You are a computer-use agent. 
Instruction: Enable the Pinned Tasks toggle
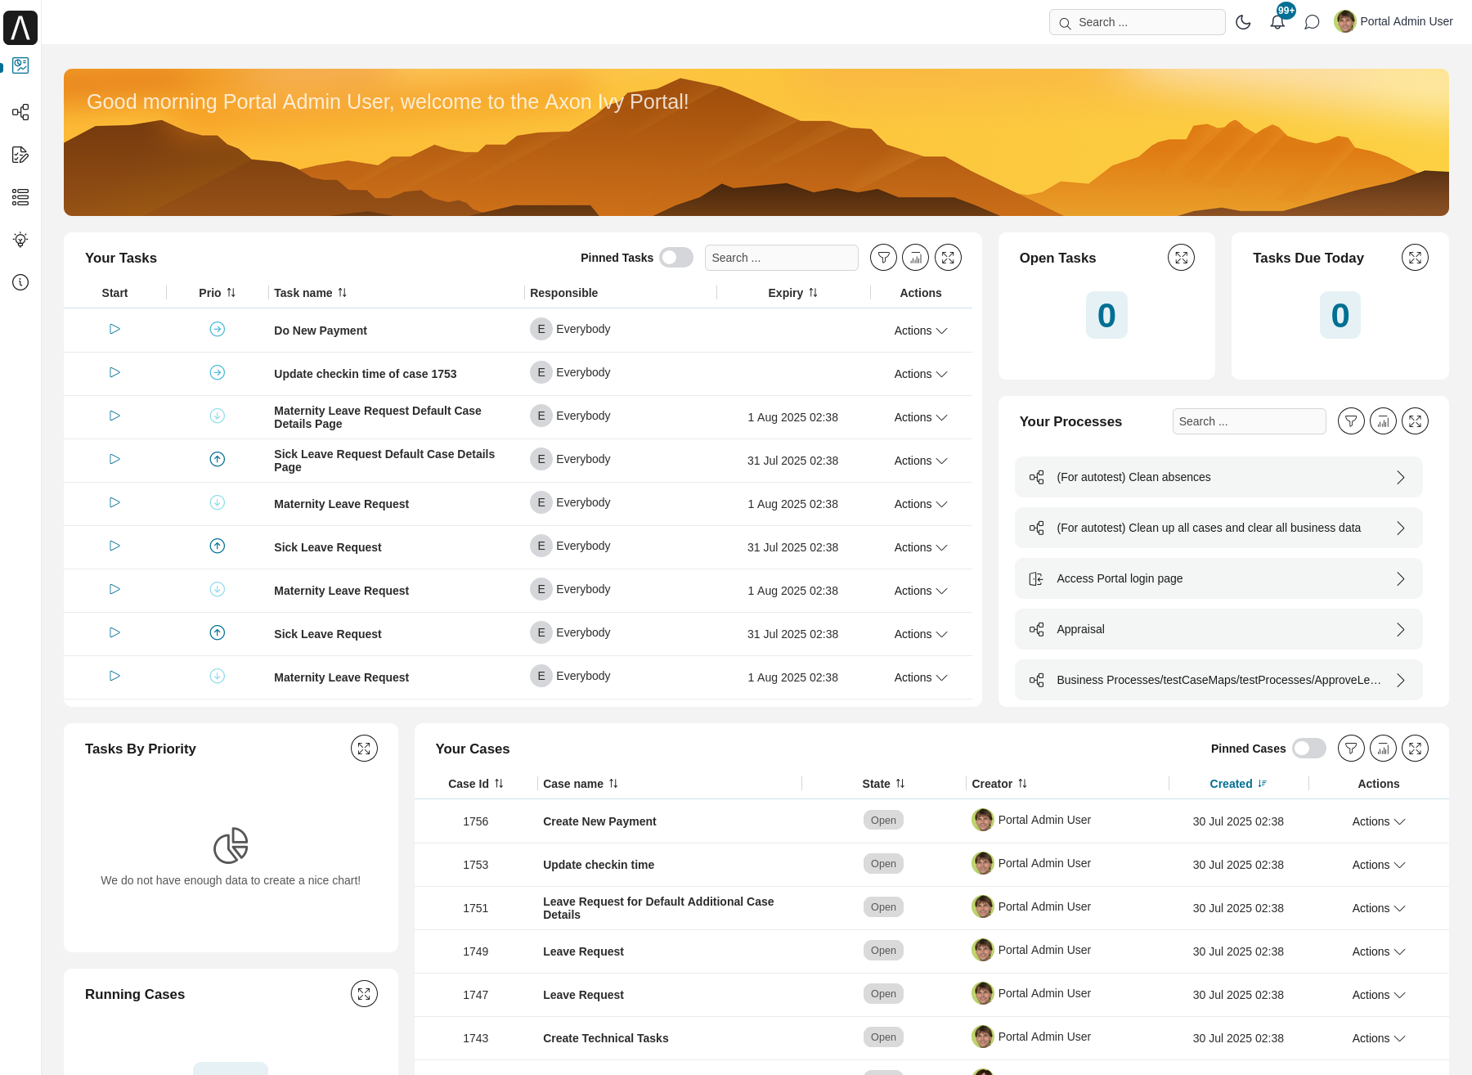(x=676, y=257)
